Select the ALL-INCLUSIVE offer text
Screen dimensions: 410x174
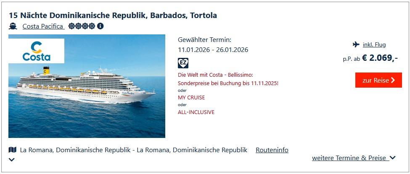(x=196, y=112)
